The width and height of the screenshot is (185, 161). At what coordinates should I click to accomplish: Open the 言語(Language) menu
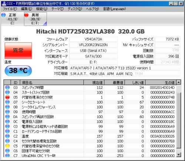pos(114,9)
